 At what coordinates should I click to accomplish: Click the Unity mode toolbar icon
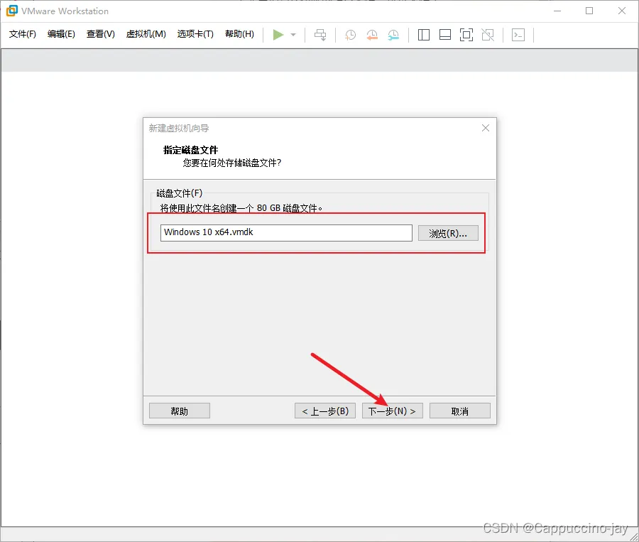(x=488, y=35)
